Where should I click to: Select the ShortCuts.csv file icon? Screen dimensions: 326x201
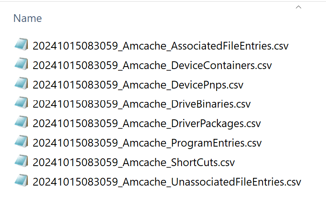(21, 162)
